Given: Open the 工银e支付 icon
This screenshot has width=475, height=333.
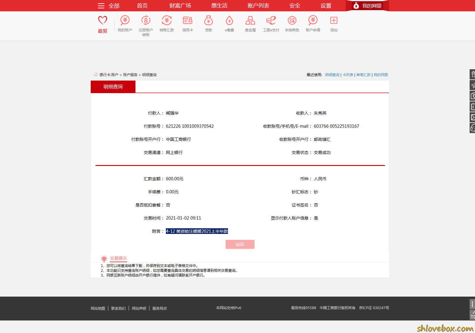Looking at the screenshot, I should (271, 20).
